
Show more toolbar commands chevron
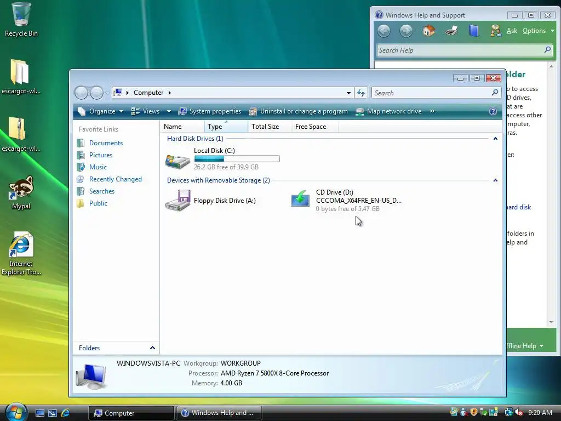(432, 111)
